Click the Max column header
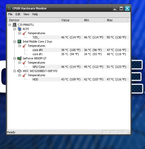 (116, 20)
